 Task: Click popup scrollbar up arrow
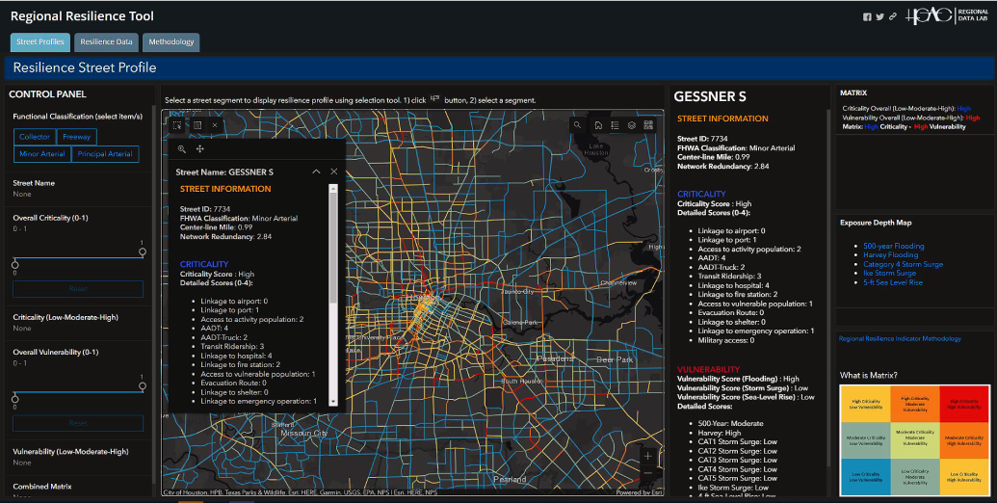[x=332, y=190]
